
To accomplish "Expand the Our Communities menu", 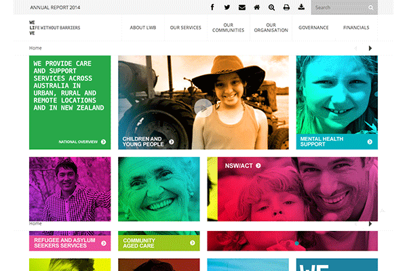I will [x=227, y=28].
